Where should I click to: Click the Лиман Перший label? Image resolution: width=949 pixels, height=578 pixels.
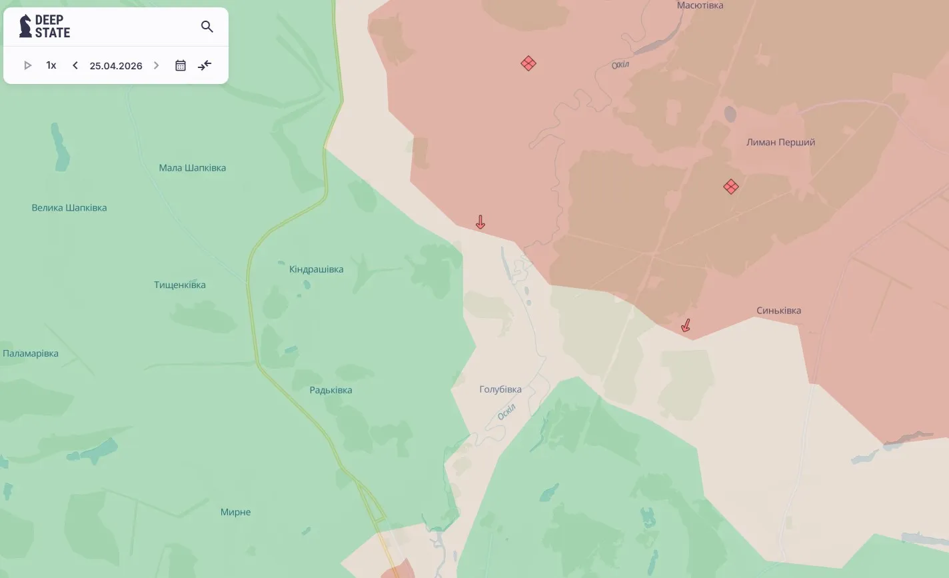780,142
